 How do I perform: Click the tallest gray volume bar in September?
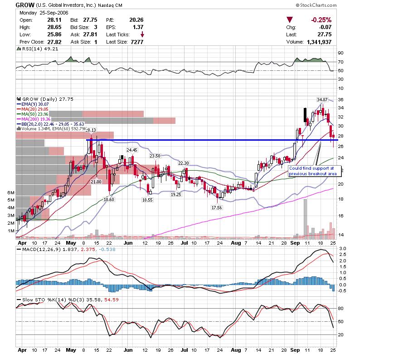[x=305, y=219]
